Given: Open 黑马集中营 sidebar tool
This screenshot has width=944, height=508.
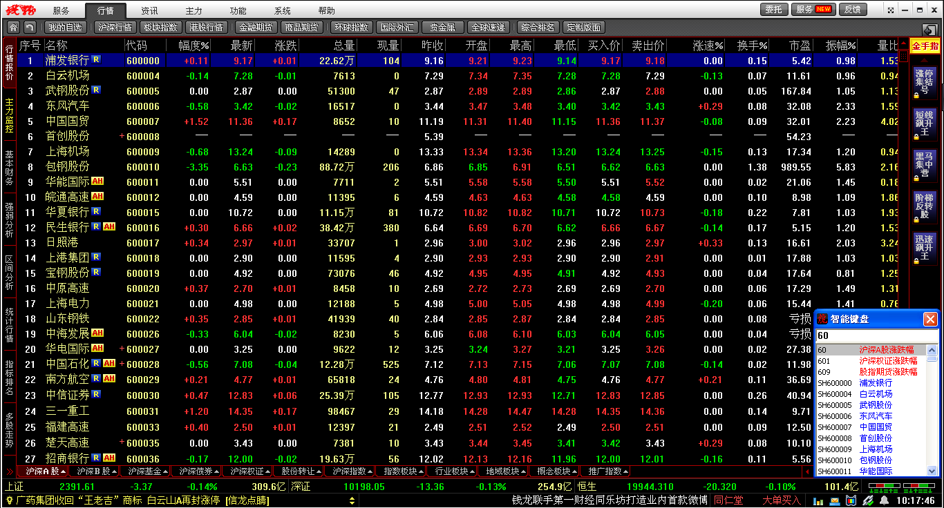Looking at the screenshot, I should click(925, 166).
